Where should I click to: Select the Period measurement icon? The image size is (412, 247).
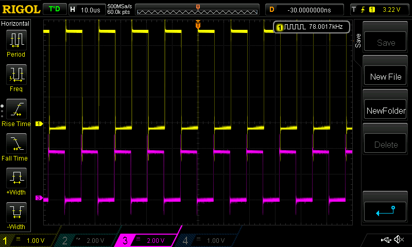16,40
